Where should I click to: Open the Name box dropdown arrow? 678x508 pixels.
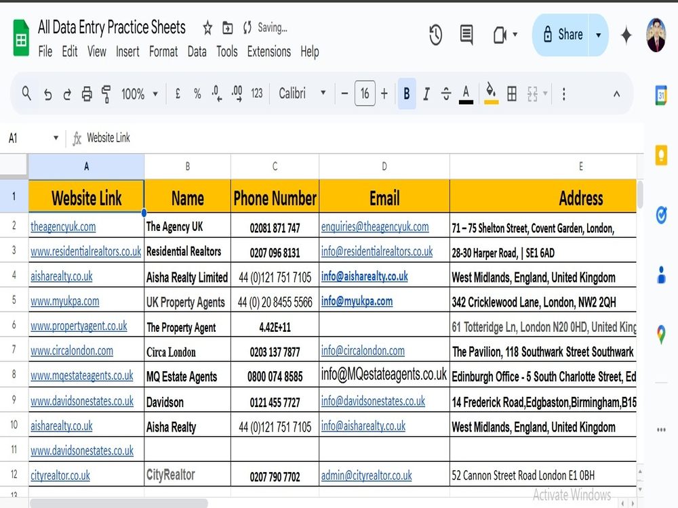(x=56, y=138)
